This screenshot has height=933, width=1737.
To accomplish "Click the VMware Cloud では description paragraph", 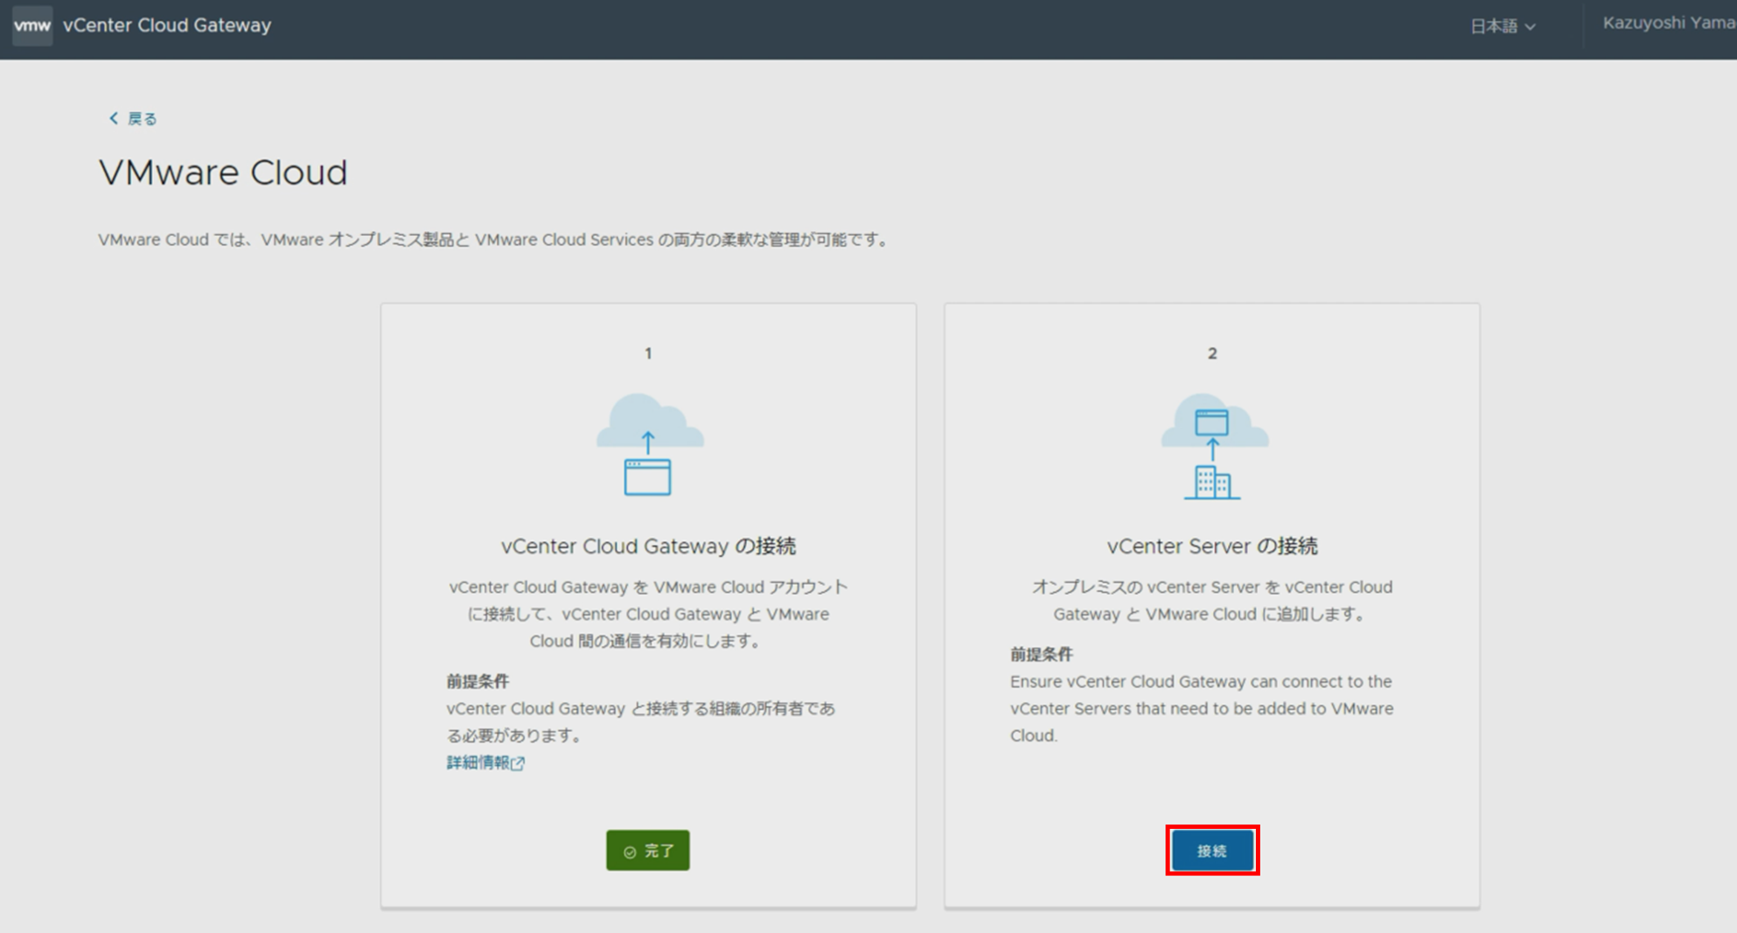I will [x=495, y=240].
